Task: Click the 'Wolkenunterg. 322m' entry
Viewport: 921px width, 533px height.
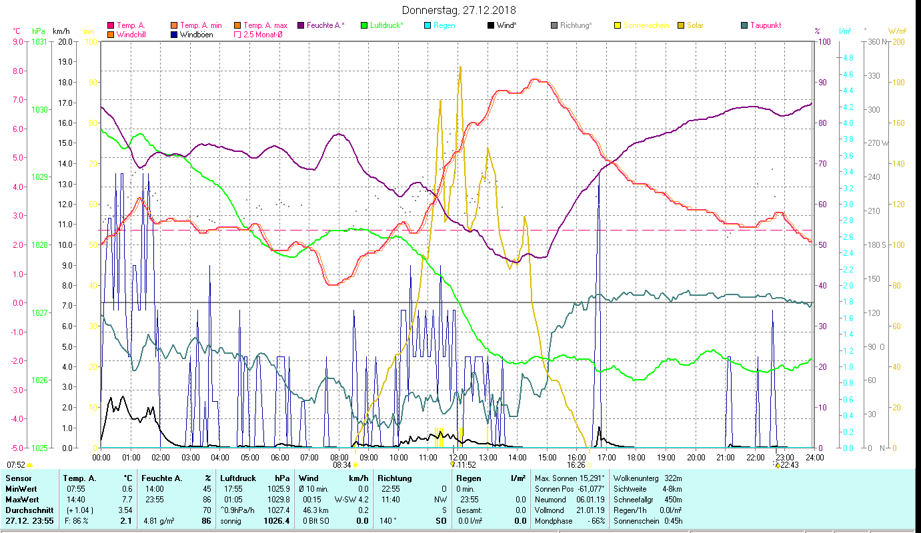Action: [647, 478]
